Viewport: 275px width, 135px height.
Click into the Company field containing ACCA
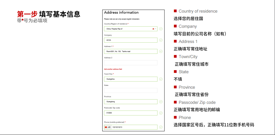pyautogui.click(x=131, y=40)
